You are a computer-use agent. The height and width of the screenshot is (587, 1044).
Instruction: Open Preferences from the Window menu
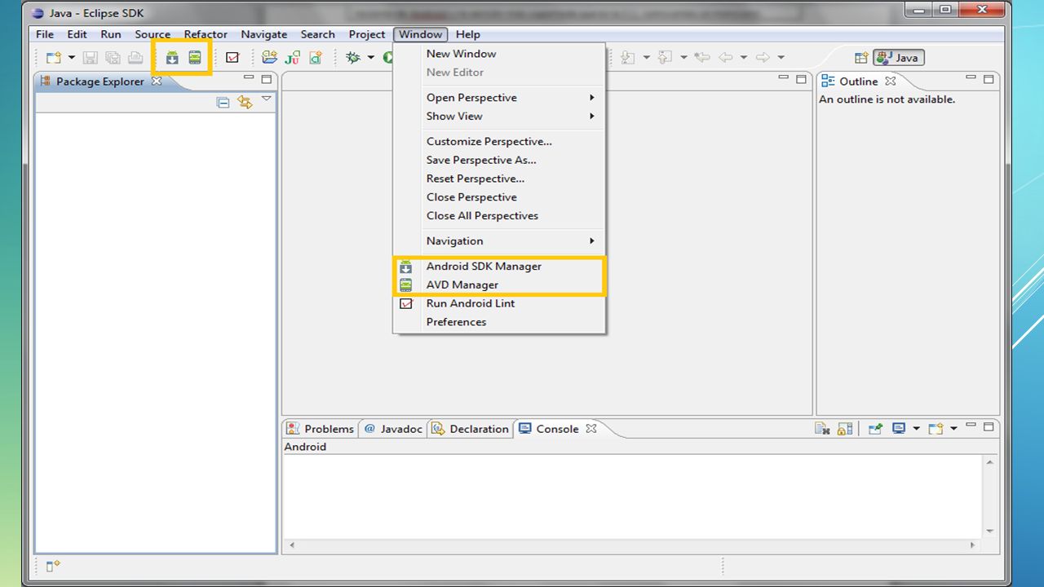(x=499, y=322)
